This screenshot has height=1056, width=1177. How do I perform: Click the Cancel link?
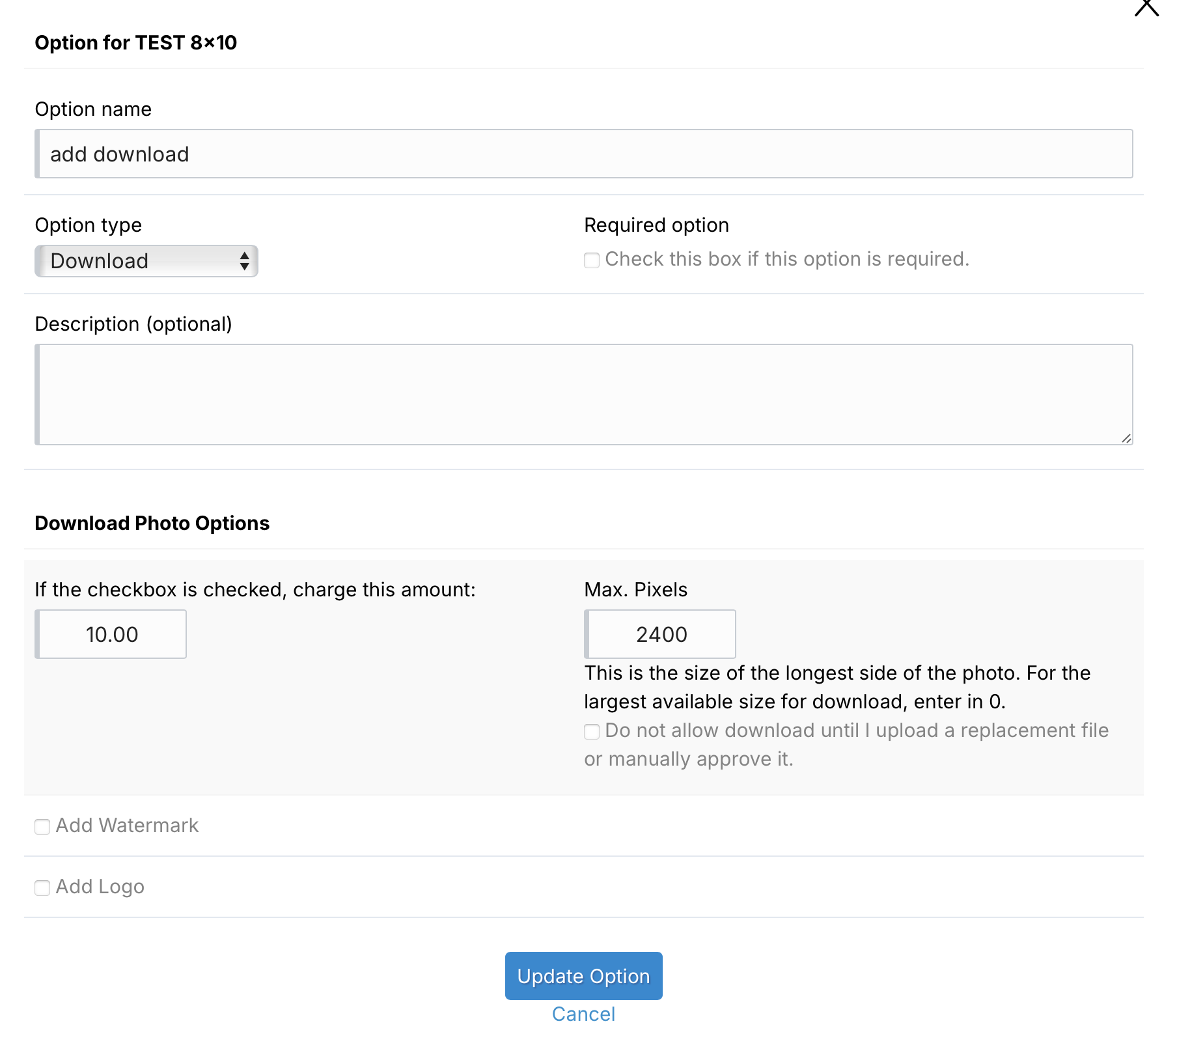click(x=584, y=1014)
